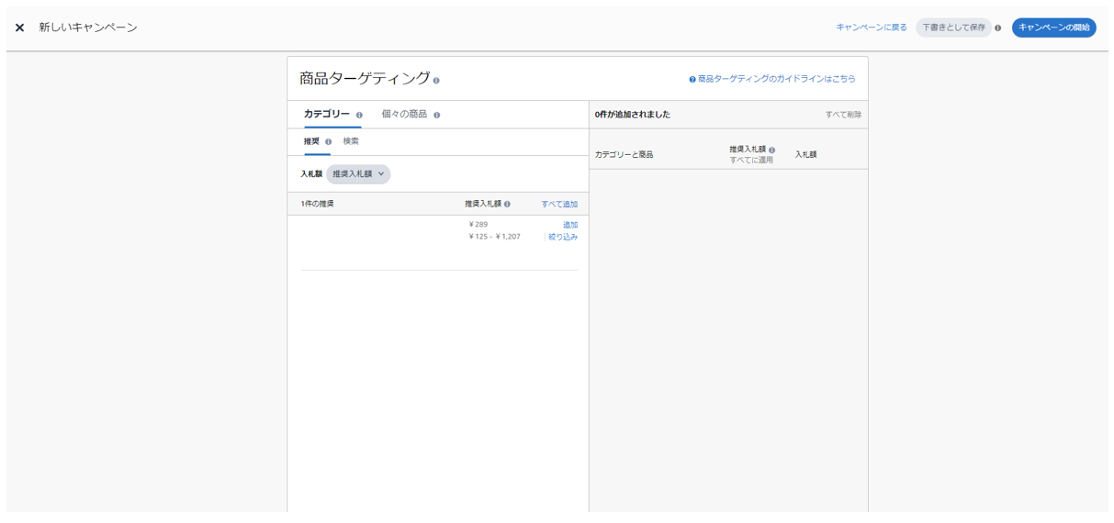Viewport: 1114px width, 523px height.
Task: Click カテゴリーと商品 column header
Action: (x=625, y=155)
